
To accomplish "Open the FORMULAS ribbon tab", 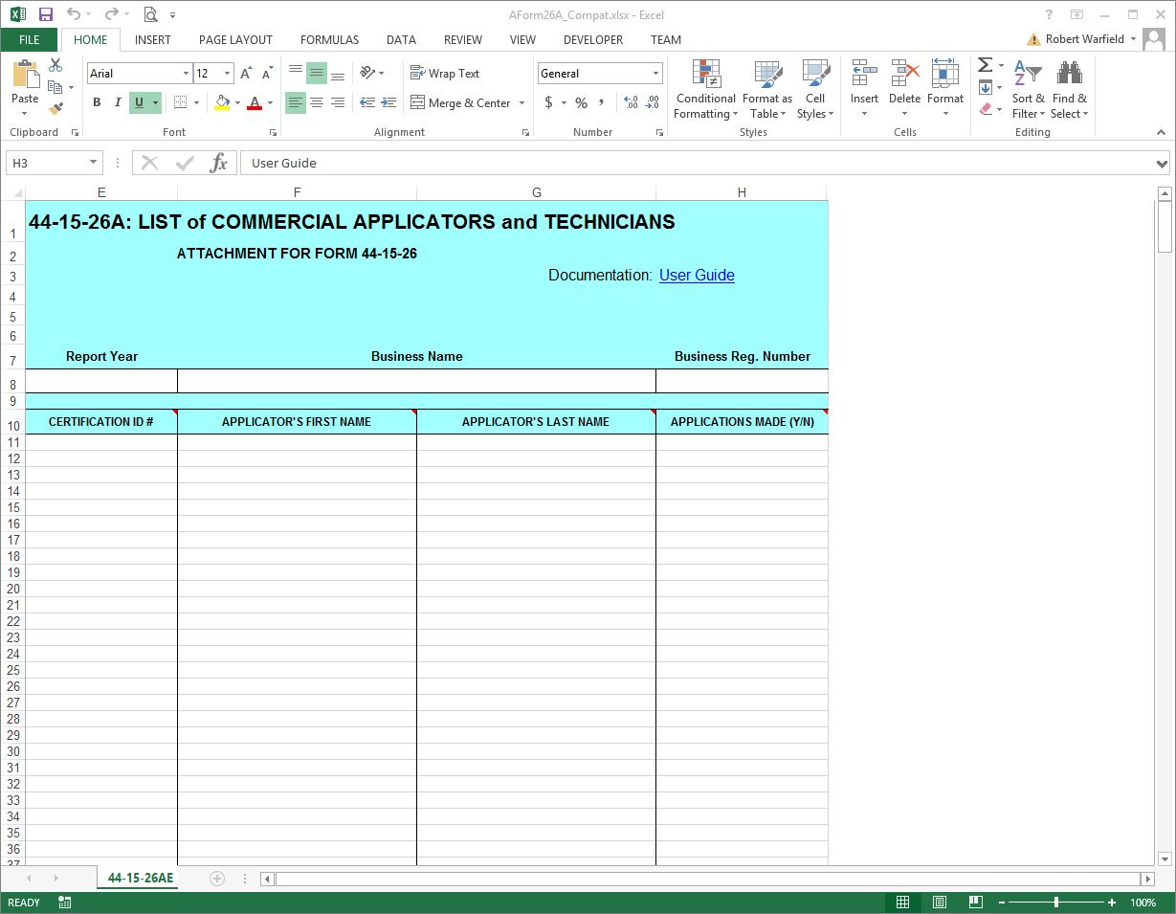I will coord(329,40).
